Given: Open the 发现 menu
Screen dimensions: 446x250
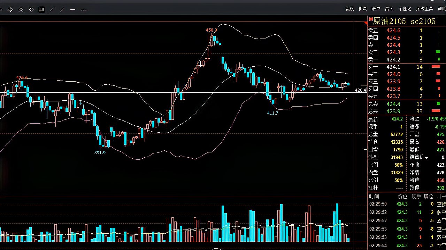Looking at the screenshot, I should point(349,9).
